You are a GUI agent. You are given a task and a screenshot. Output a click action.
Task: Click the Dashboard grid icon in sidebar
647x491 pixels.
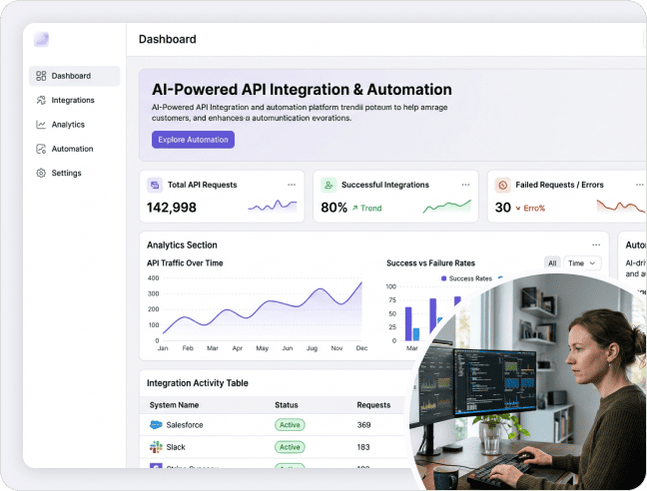tap(41, 76)
